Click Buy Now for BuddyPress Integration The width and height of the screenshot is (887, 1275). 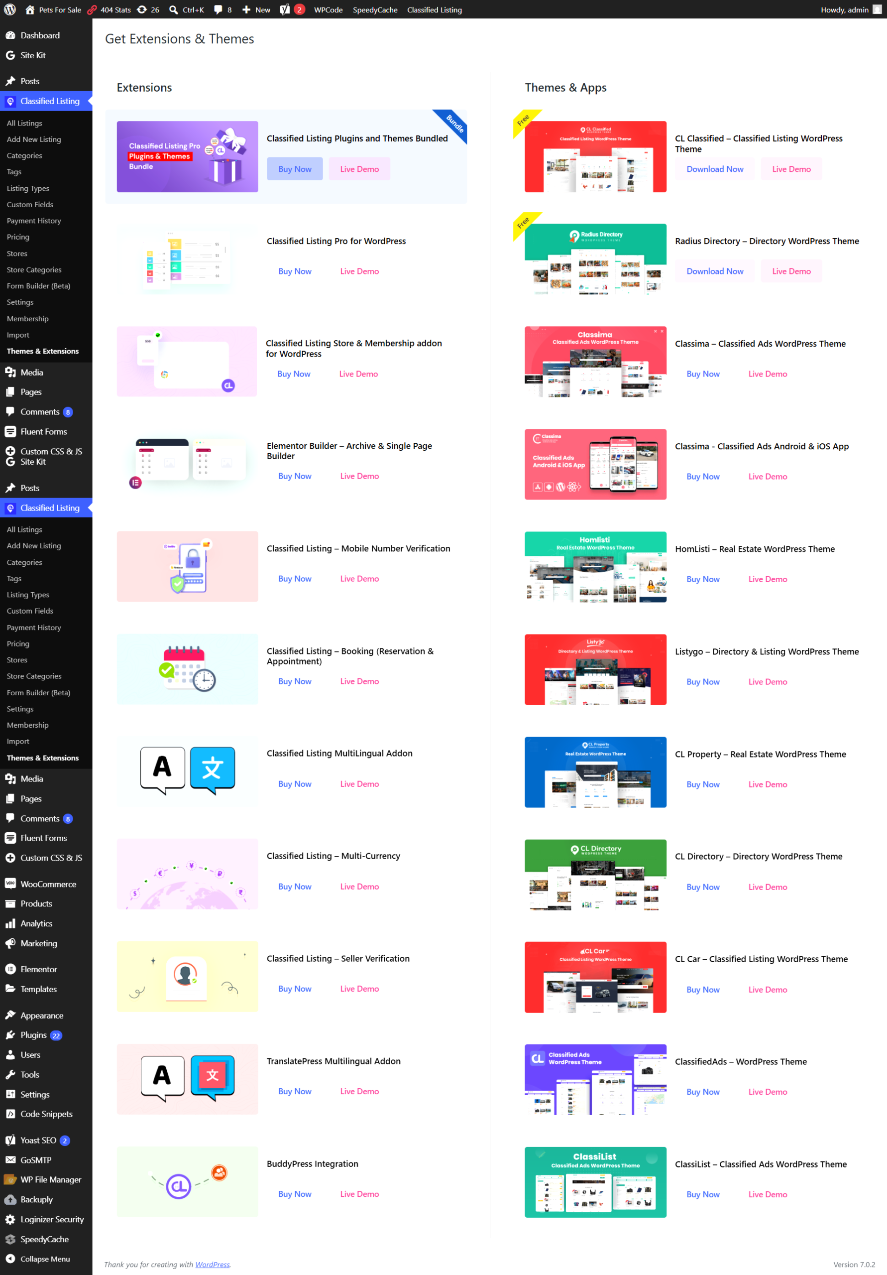pos(295,1194)
